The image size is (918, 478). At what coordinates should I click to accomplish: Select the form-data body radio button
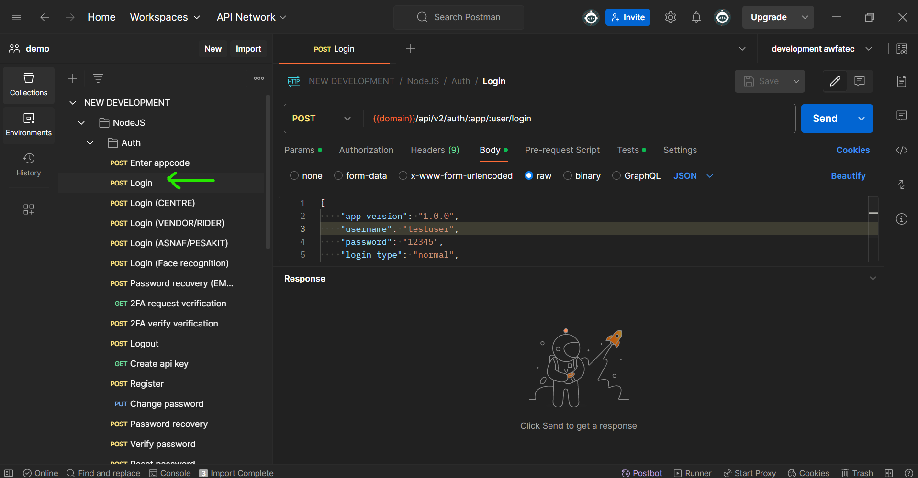coord(338,176)
